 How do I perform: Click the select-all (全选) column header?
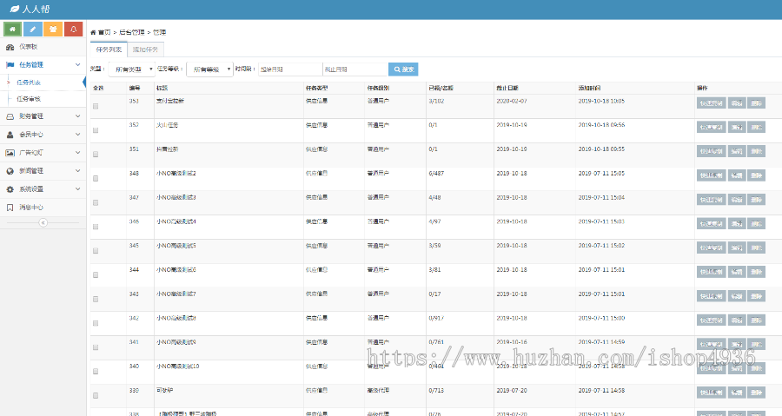click(98, 89)
